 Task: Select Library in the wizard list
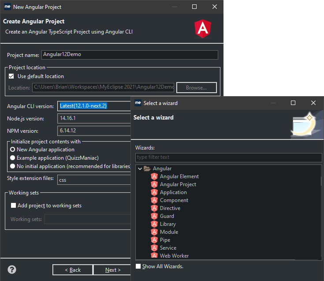(168, 224)
